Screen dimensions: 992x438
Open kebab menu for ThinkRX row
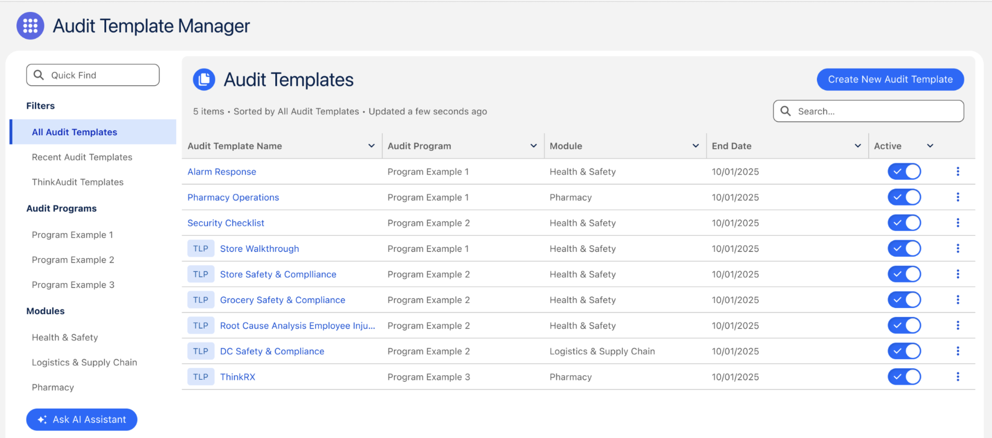click(x=957, y=377)
